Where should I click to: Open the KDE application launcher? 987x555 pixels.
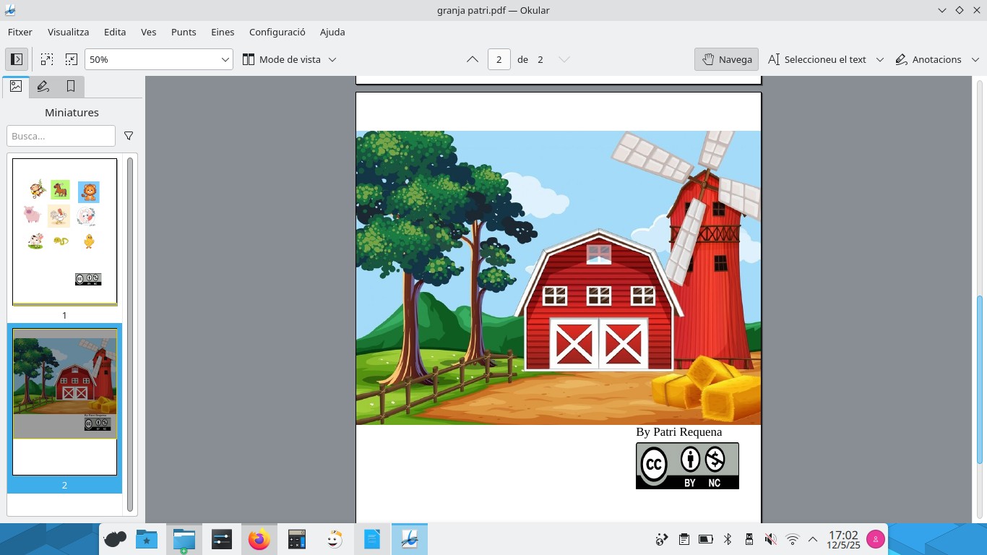tap(116, 539)
